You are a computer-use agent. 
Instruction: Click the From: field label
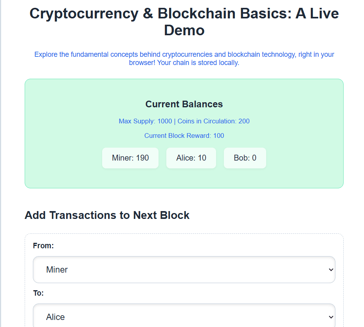(43, 246)
